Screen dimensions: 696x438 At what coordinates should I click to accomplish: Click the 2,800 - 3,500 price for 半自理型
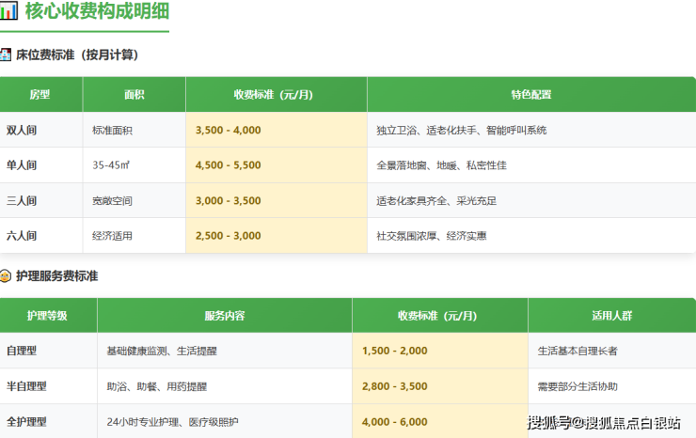coord(394,386)
